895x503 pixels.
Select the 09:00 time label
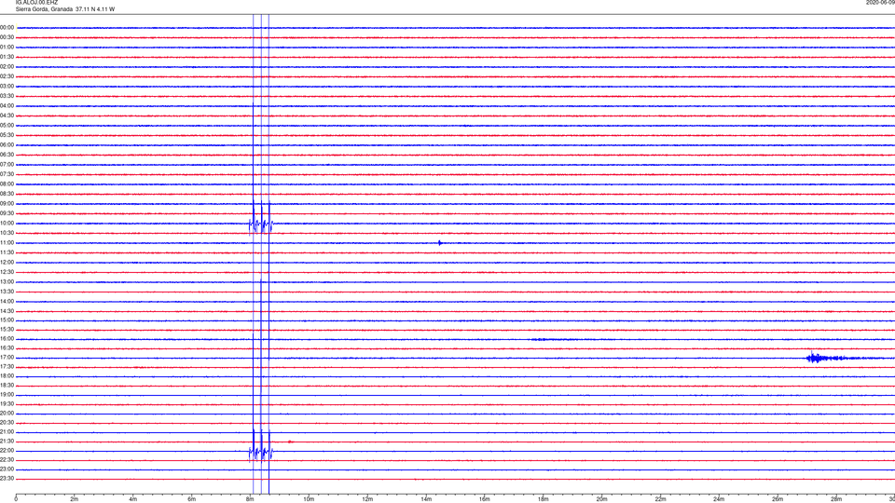7,204
